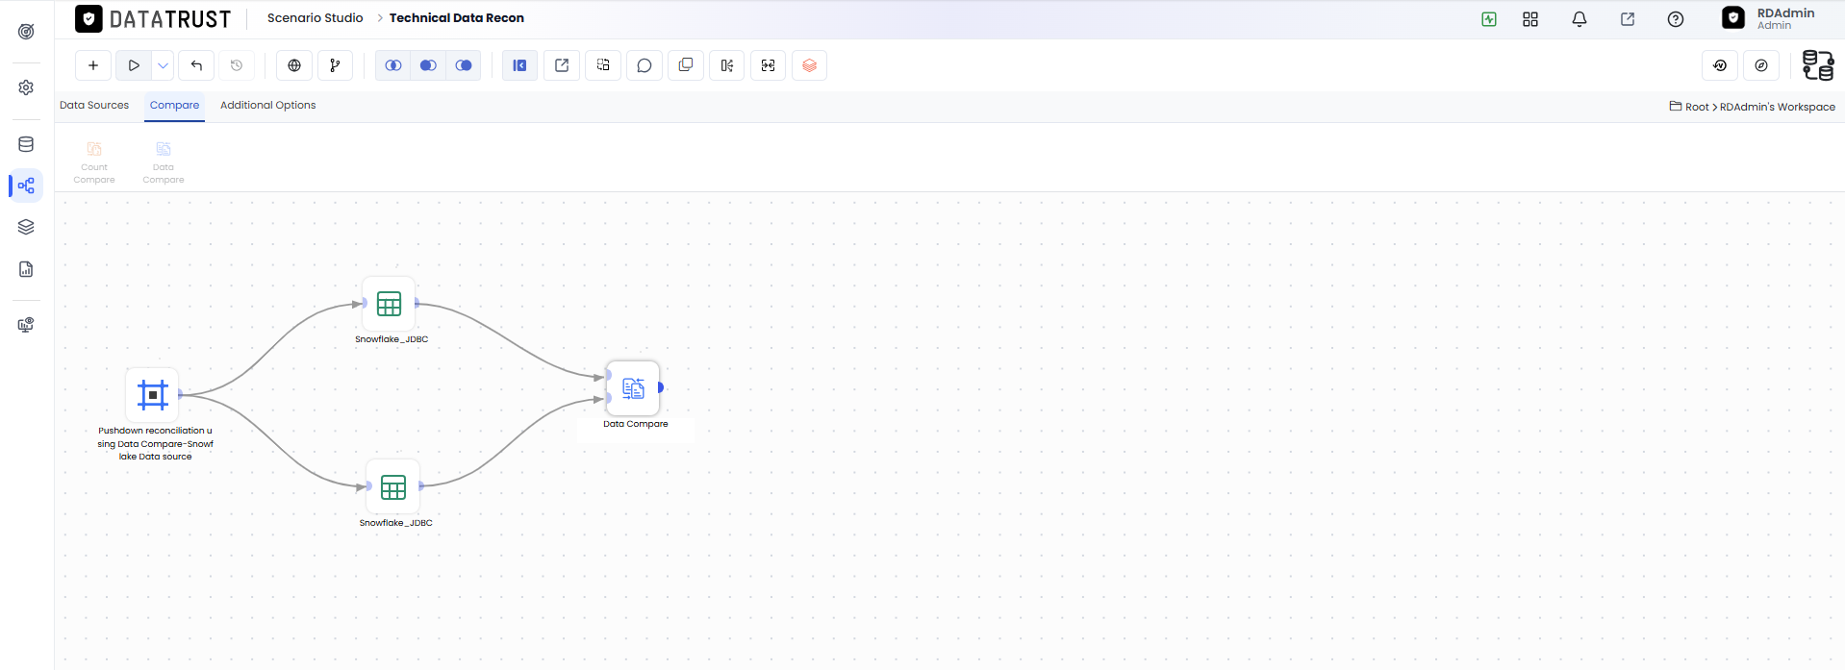Select the Data Compare palette component
The image size is (1845, 670).
[164, 162]
